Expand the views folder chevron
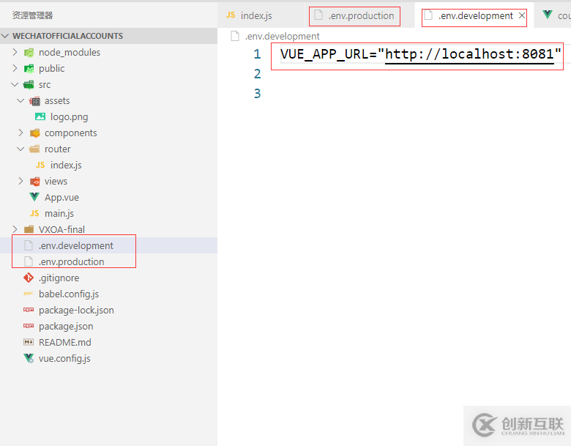 [20, 181]
